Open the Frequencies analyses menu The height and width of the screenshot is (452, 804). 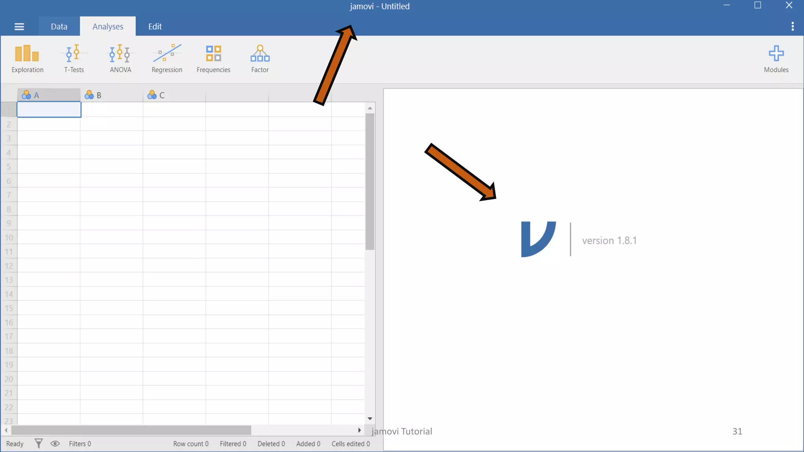pos(213,58)
